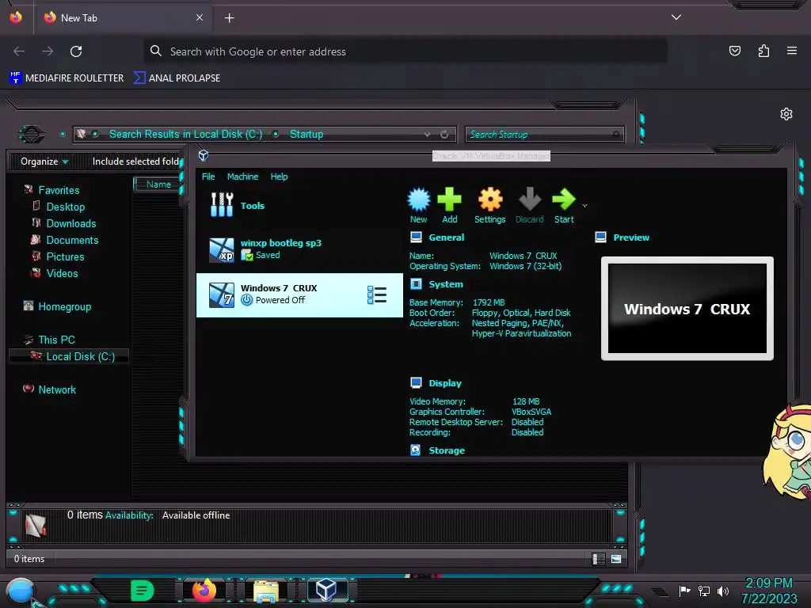Image resolution: width=811 pixels, height=608 pixels.
Task: Click the Preview section header
Action: (631, 237)
